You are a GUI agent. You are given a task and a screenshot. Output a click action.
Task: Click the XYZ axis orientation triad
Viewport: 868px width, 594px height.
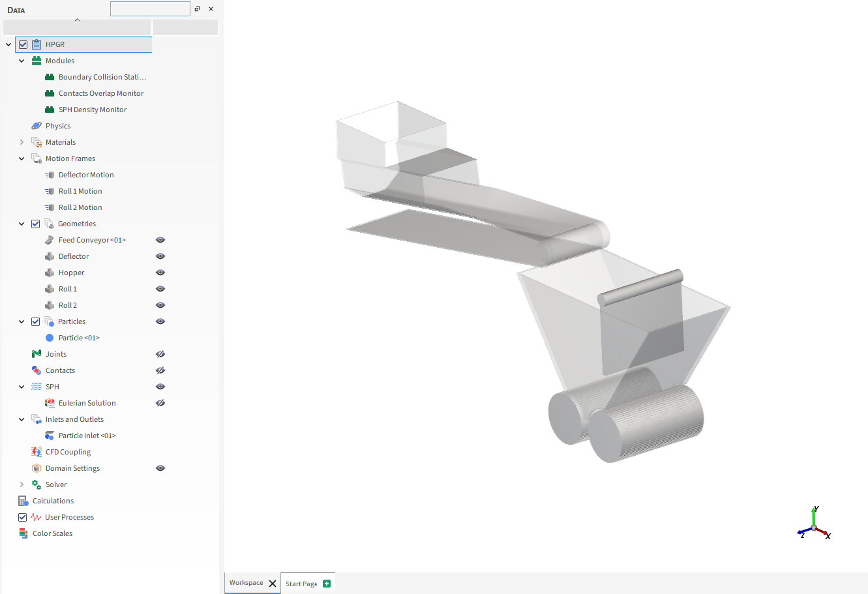point(815,524)
